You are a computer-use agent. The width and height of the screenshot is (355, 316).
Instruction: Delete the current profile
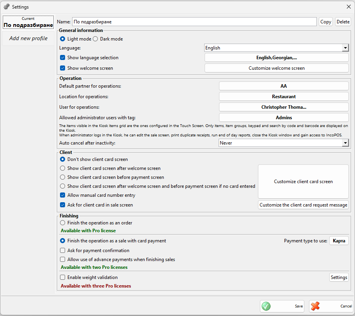point(343,22)
